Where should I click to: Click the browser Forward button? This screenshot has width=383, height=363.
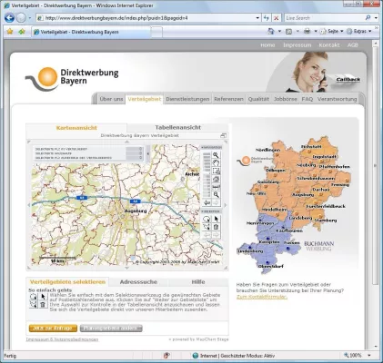tap(21, 18)
